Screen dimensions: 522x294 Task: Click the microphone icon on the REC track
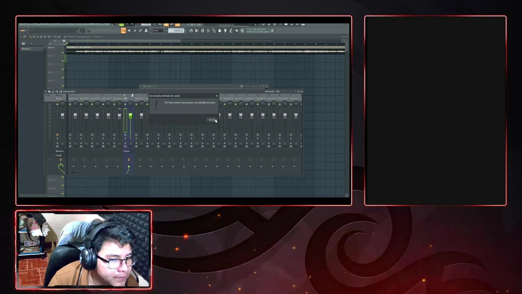pyautogui.click(x=132, y=96)
